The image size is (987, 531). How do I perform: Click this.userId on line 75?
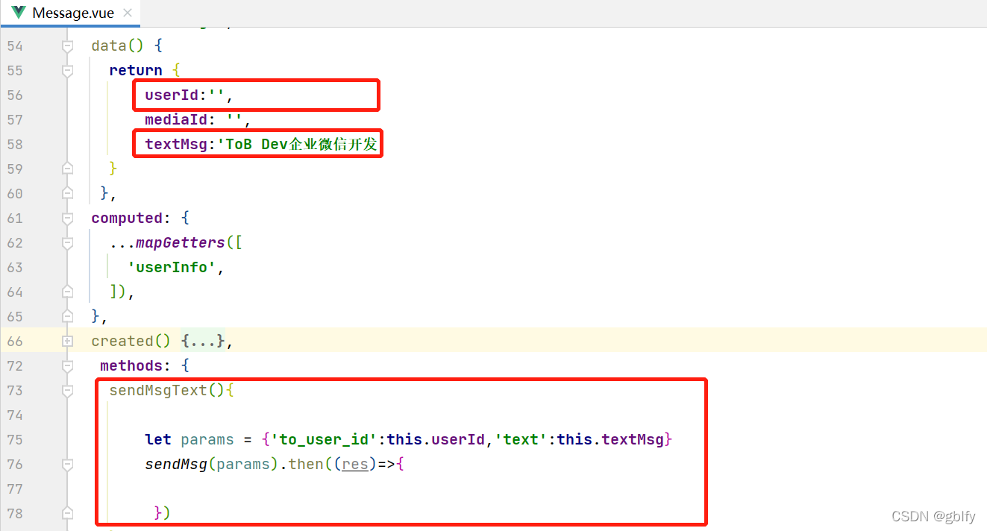436,440
